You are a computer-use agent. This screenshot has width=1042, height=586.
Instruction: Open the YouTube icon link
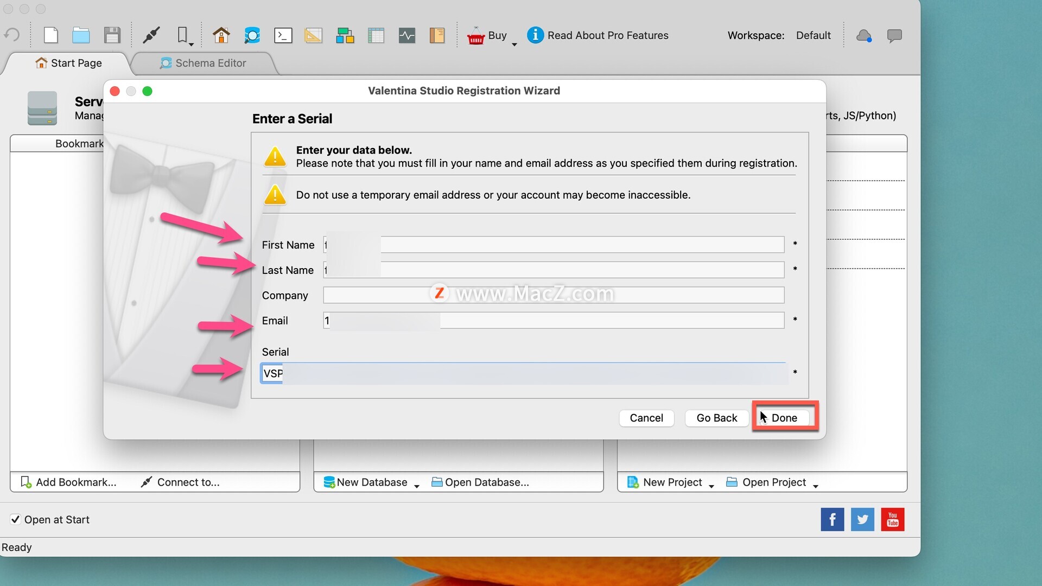tap(893, 519)
